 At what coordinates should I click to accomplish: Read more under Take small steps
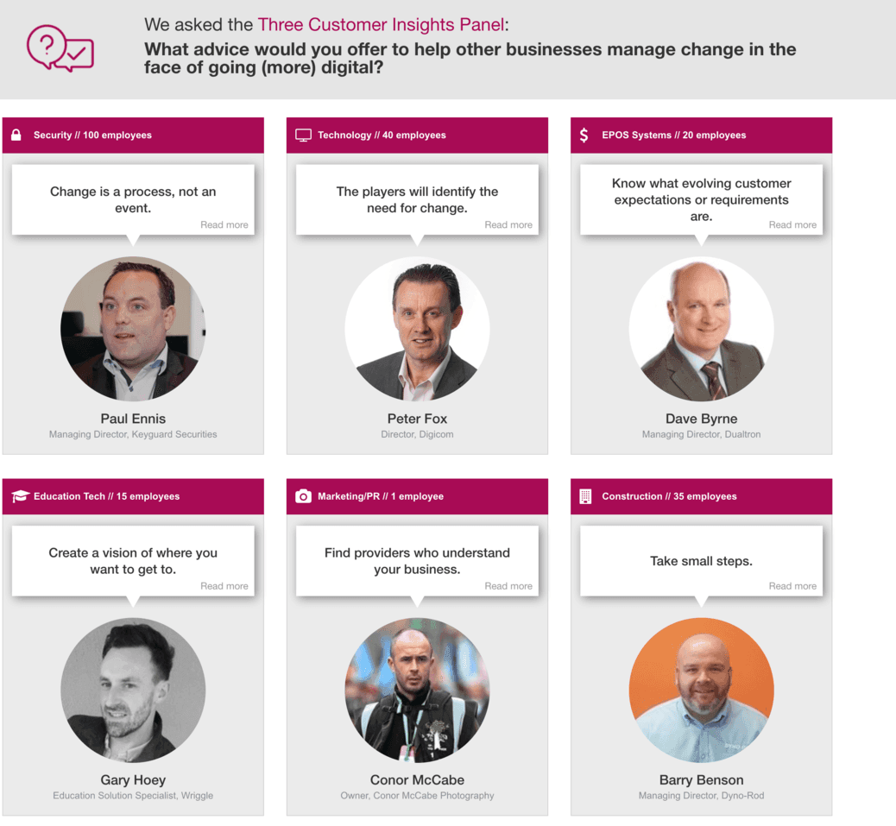(x=792, y=586)
